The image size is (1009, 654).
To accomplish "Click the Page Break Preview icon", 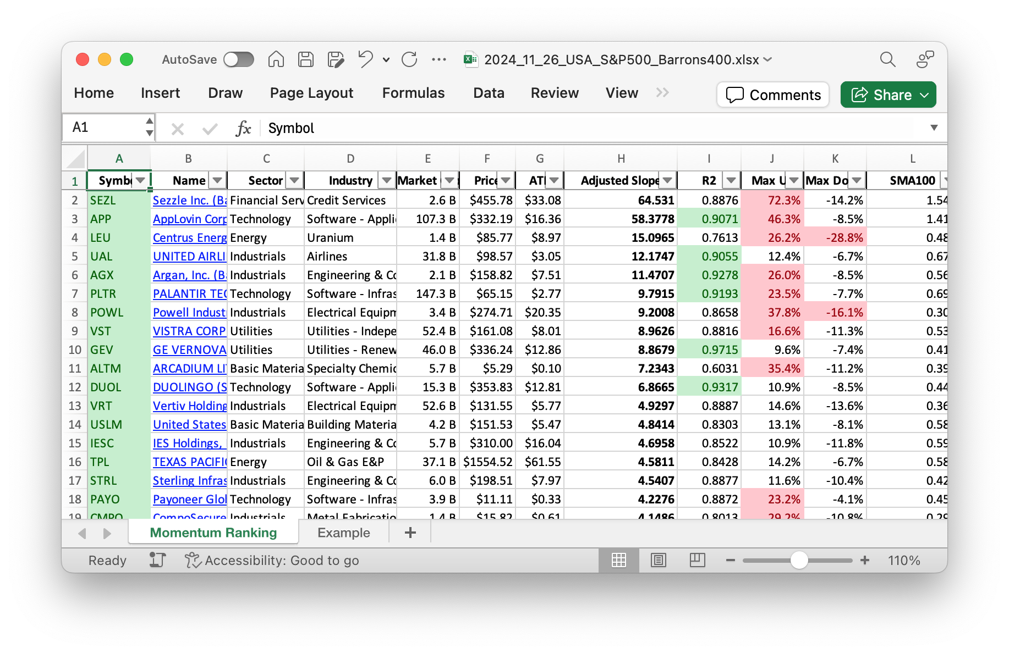I will click(697, 560).
